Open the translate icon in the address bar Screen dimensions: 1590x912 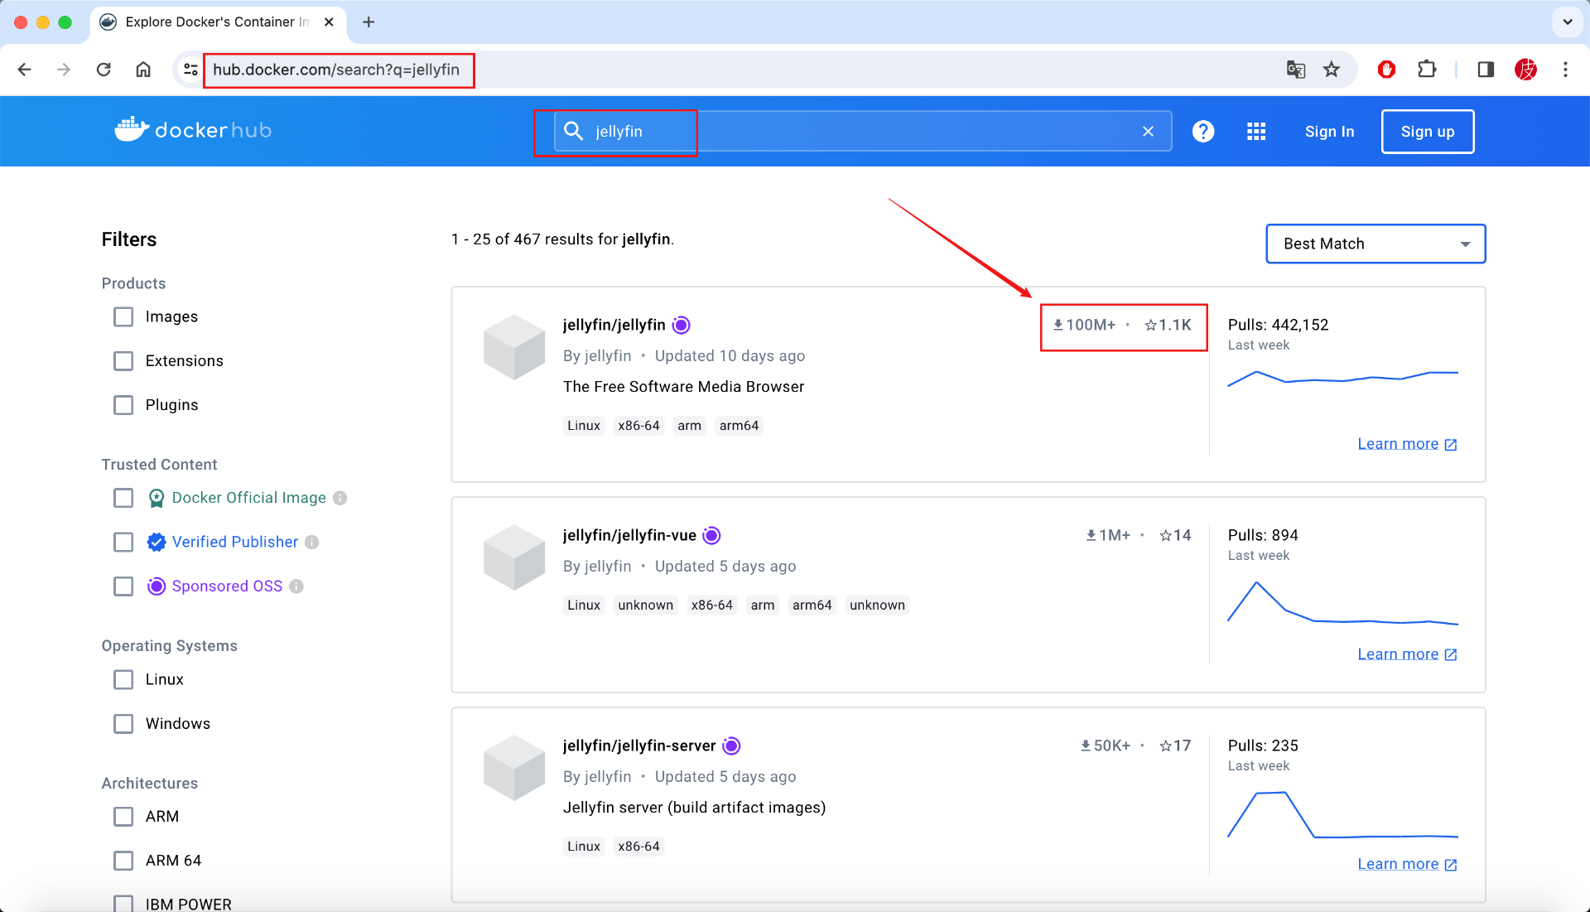1294,70
